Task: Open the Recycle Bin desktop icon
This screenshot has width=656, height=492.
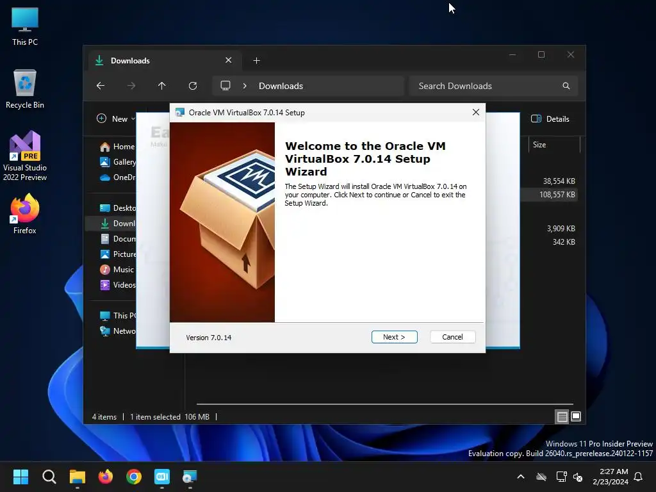Action: point(25,89)
